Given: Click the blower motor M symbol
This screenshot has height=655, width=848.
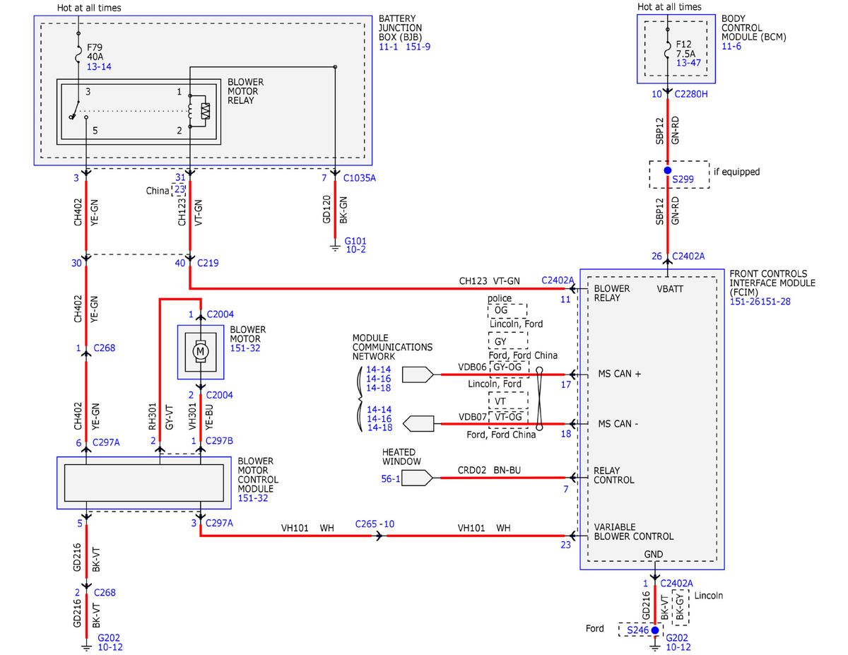Looking at the screenshot, I should [x=200, y=350].
